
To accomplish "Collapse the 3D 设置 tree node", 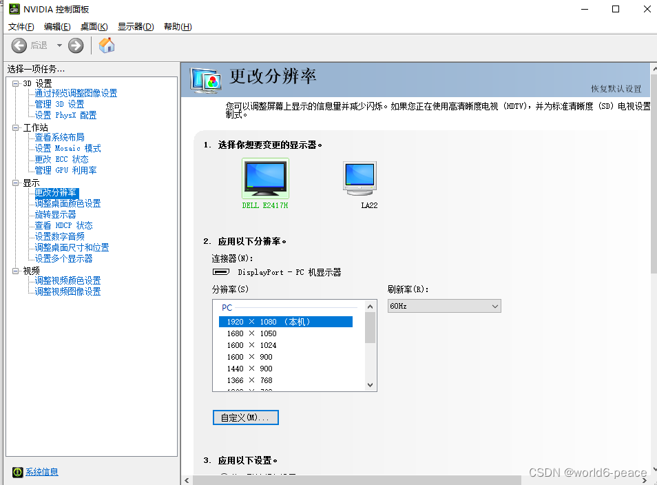I will coord(16,83).
